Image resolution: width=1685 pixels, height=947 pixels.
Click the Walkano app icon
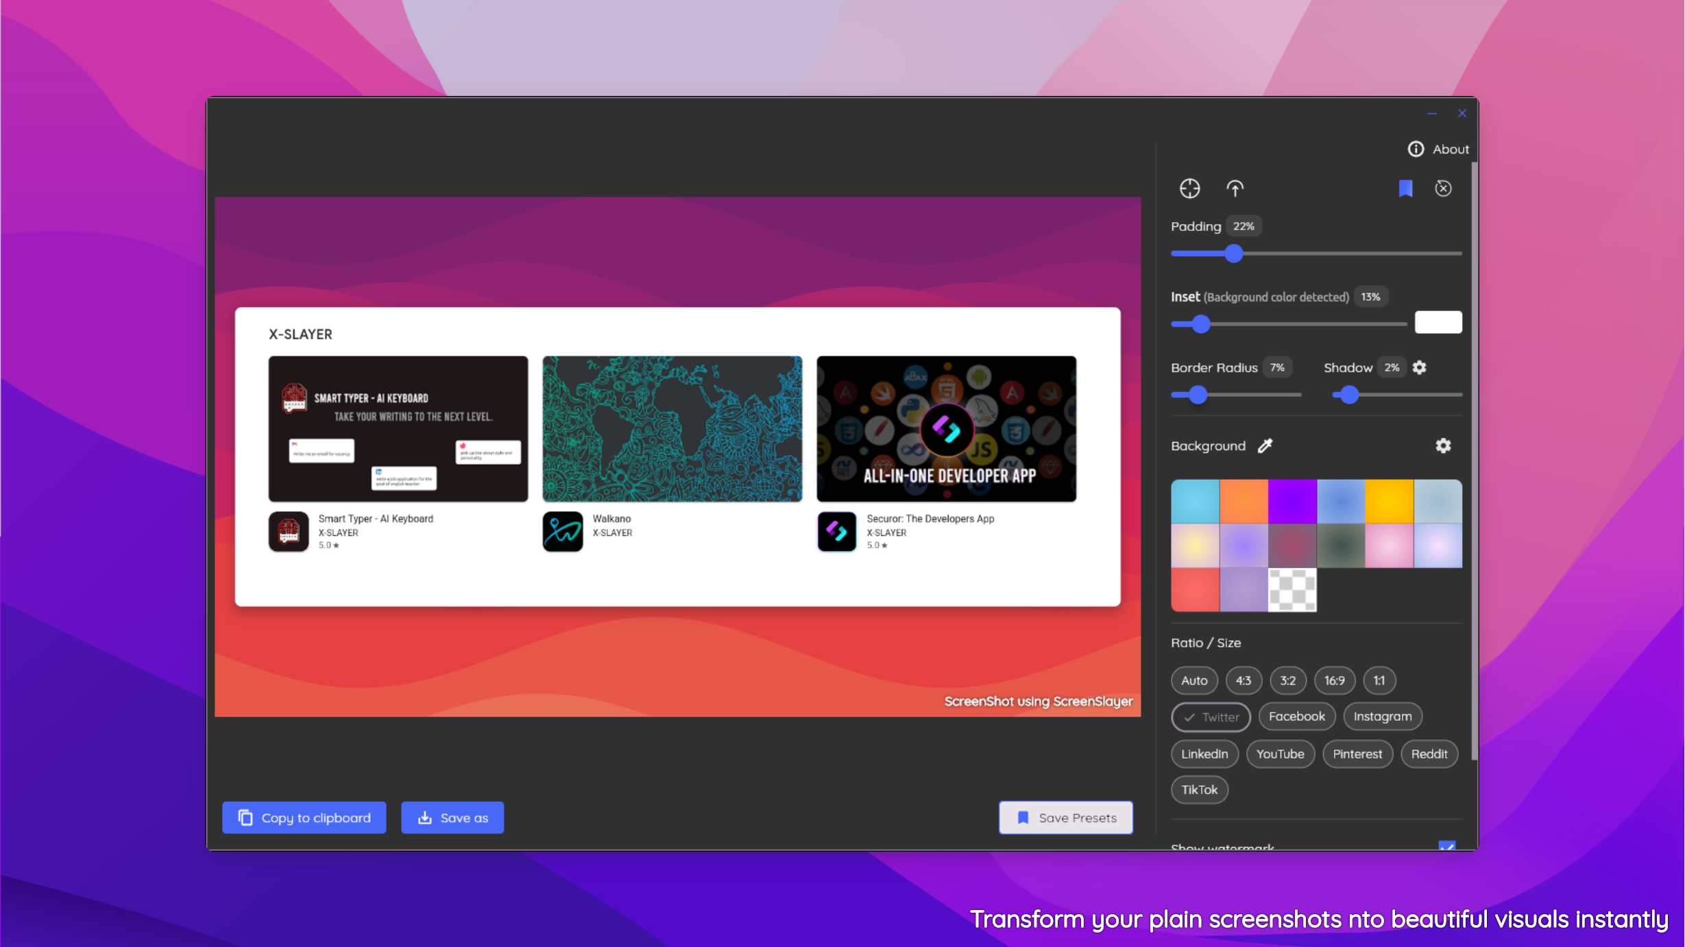[563, 532]
